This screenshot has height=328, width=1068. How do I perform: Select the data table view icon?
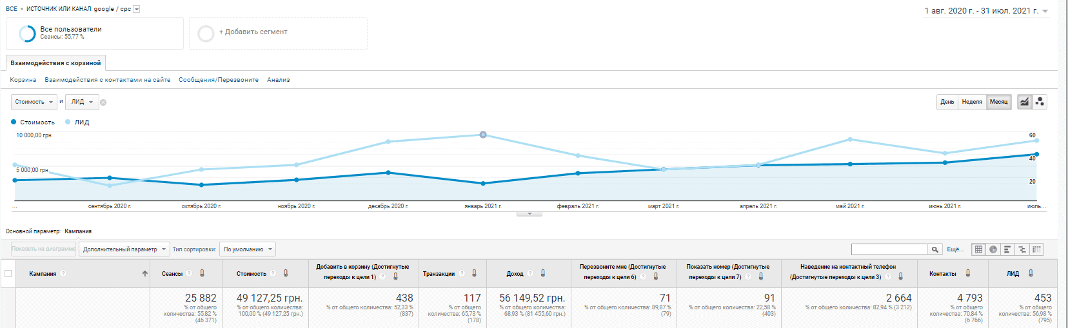[978, 249]
